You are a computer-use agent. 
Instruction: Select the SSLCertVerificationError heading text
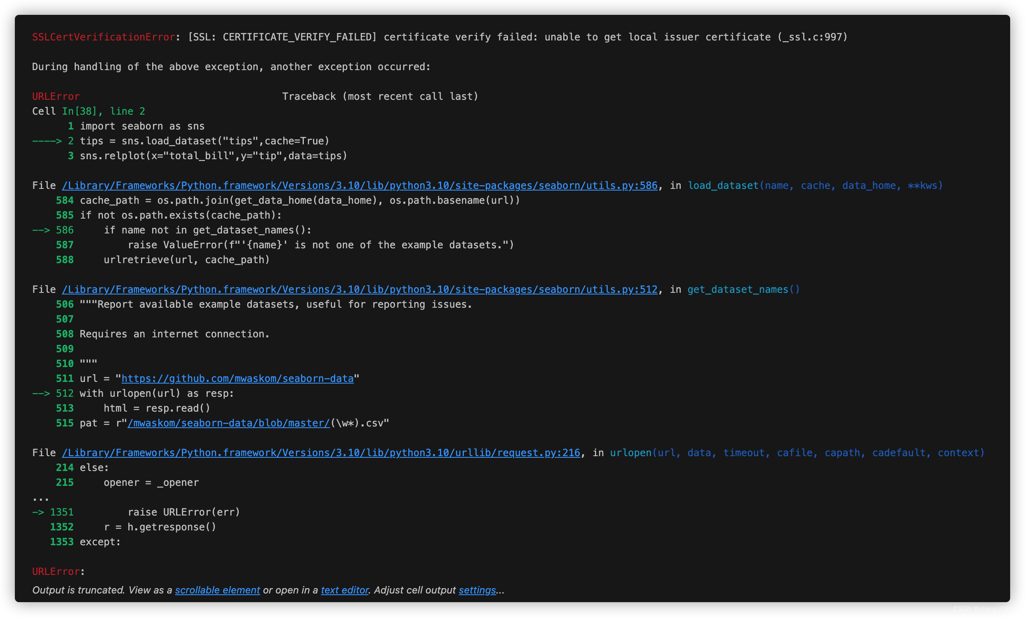[103, 37]
